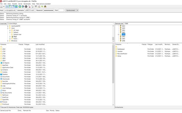Toggle synchronized browsing icon
The image size is (182, 113).
pyautogui.click(x=42, y=6)
